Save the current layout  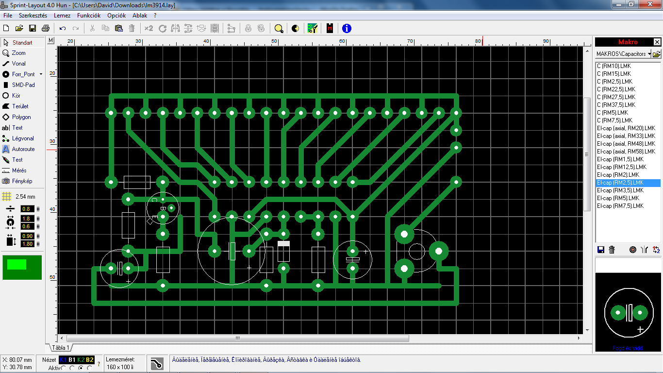click(x=33, y=28)
